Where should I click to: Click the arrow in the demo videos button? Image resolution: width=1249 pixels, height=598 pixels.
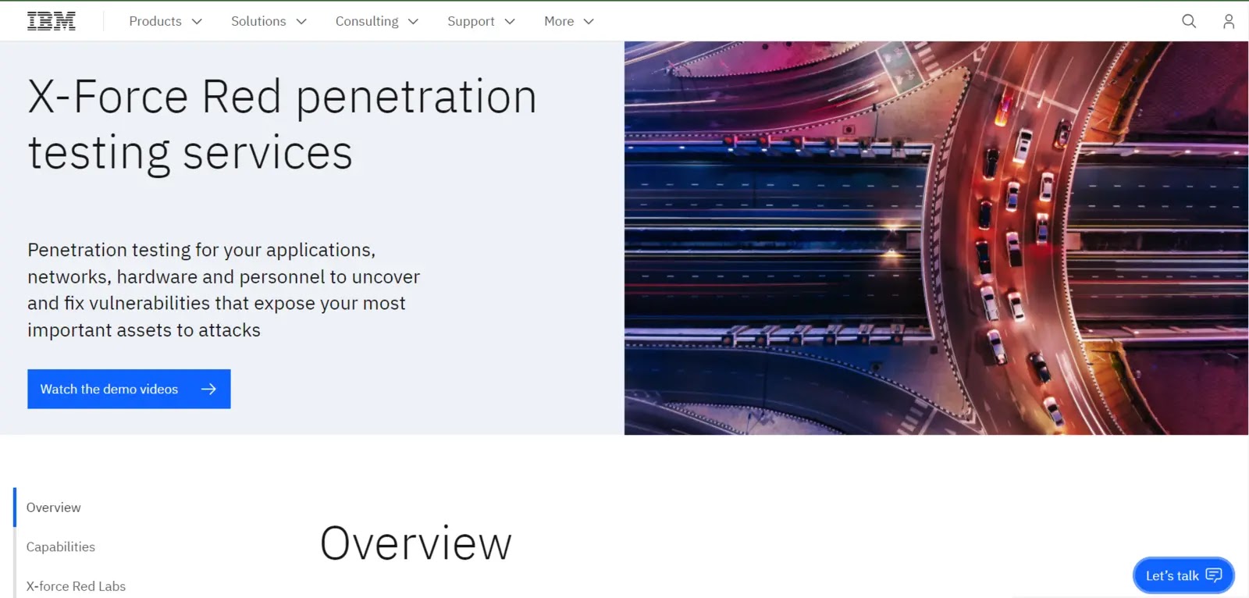coord(208,389)
